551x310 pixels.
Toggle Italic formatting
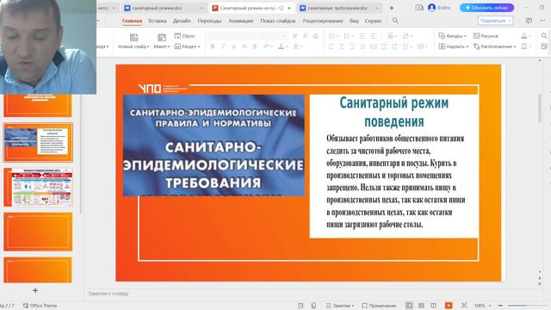pyautogui.click(x=223, y=46)
